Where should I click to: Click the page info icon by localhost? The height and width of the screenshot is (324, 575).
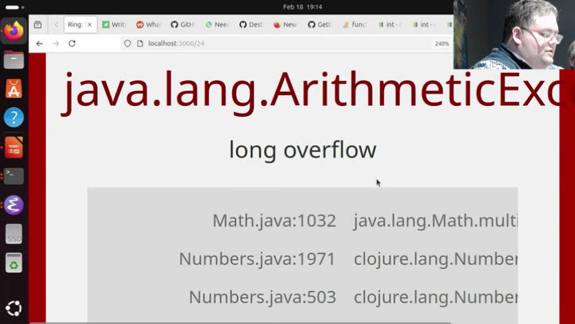(x=140, y=44)
